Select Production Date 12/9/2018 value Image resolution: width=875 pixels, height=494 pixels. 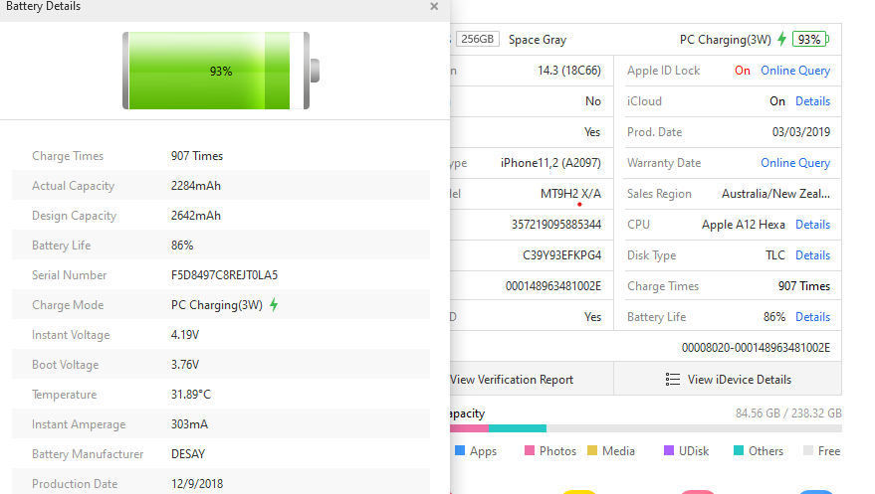pyautogui.click(x=197, y=484)
